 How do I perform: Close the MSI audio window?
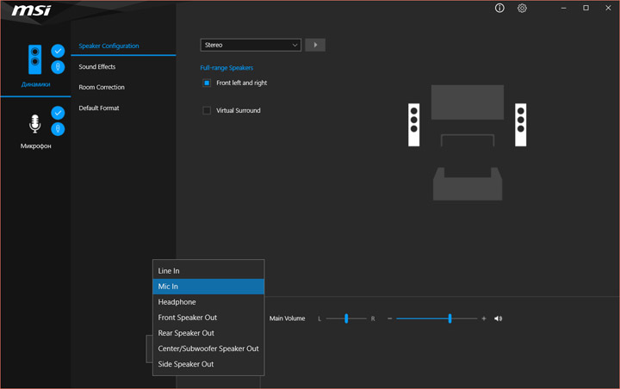pyautogui.click(x=608, y=8)
